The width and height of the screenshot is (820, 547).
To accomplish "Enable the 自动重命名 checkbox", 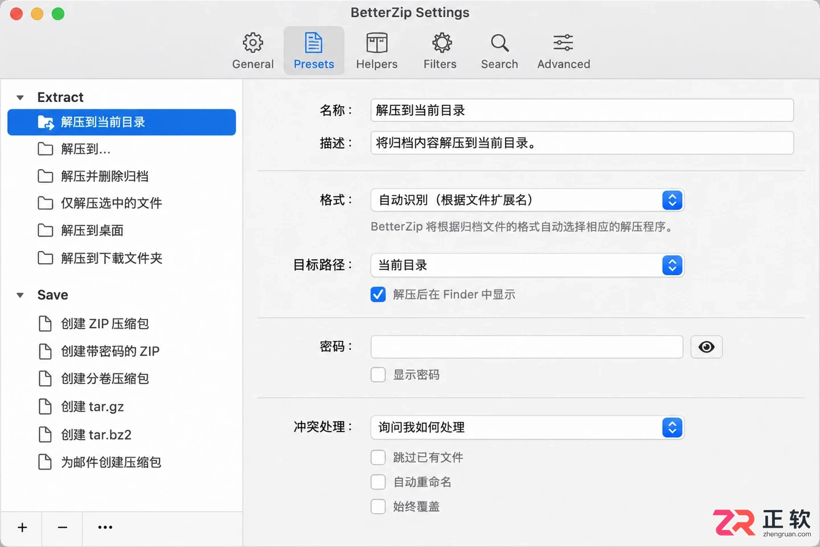I will (x=378, y=482).
